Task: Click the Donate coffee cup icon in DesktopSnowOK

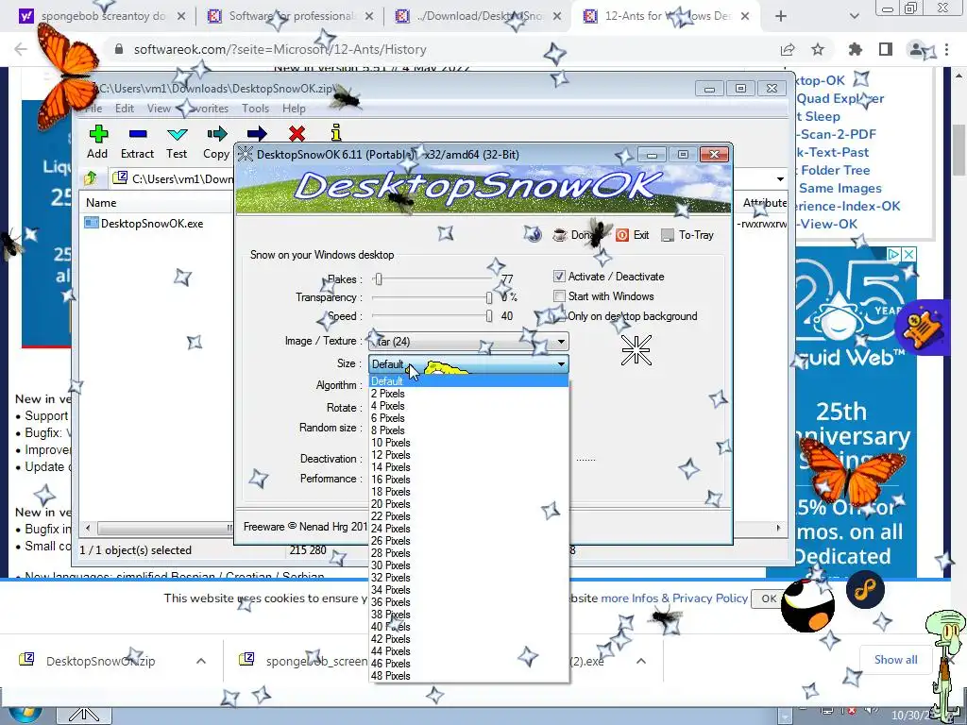Action: [x=559, y=235]
